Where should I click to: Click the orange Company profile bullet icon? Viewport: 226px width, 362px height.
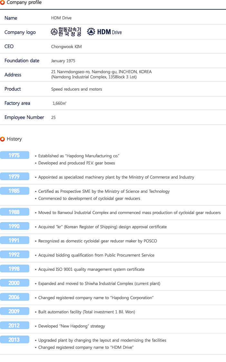click(x=2, y=2)
